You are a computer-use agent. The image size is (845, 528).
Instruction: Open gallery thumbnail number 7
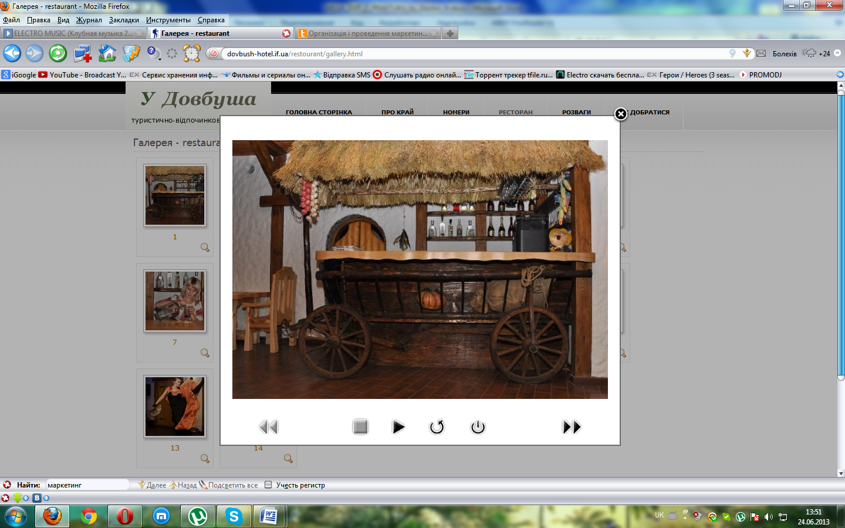(x=175, y=301)
